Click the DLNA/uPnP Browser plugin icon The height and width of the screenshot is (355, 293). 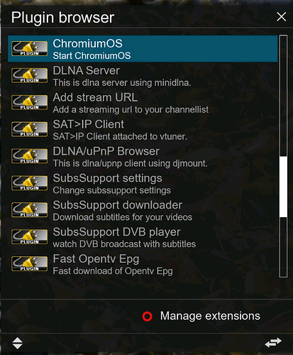point(29,156)
